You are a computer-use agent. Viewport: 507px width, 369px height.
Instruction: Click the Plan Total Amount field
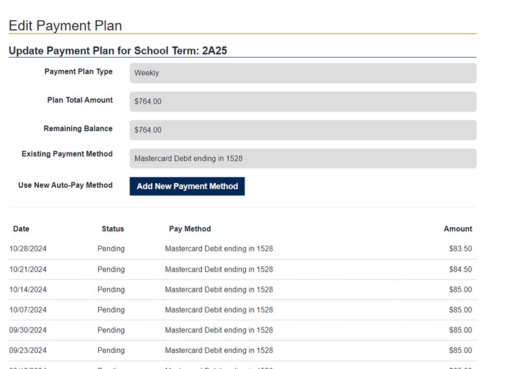[x=302, y=101]
